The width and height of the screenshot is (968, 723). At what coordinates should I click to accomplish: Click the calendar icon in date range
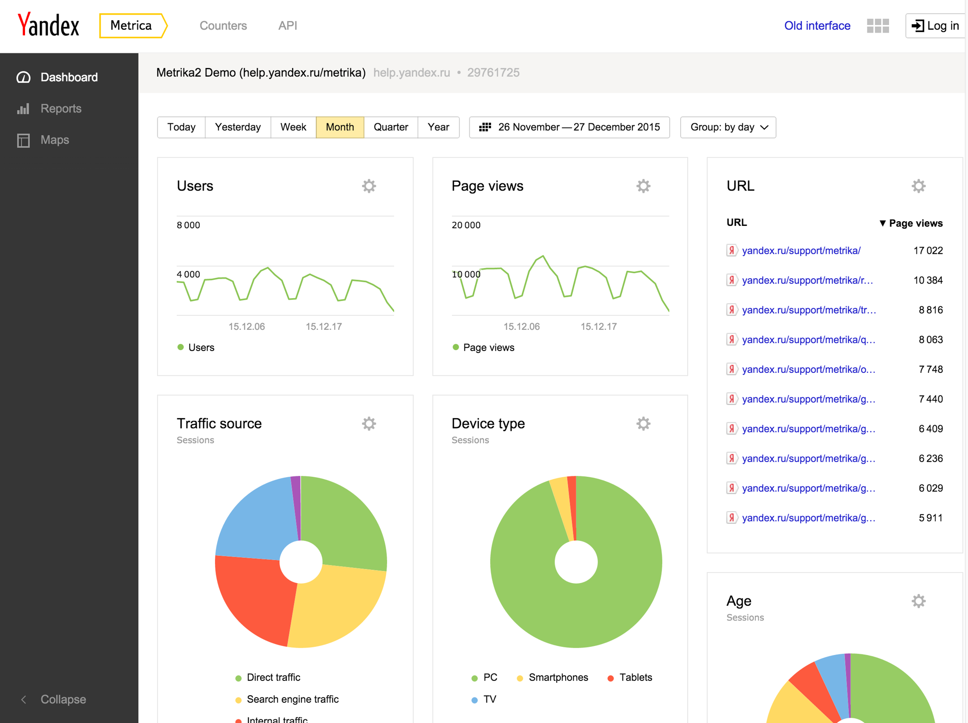485,127
